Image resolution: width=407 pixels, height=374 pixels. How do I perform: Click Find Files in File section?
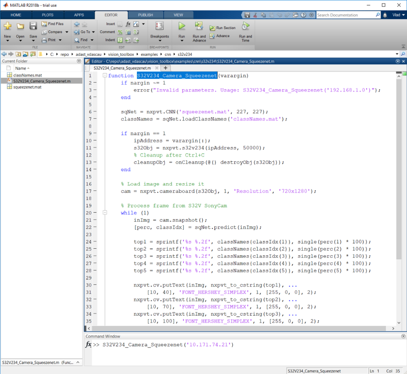[53, 24]
